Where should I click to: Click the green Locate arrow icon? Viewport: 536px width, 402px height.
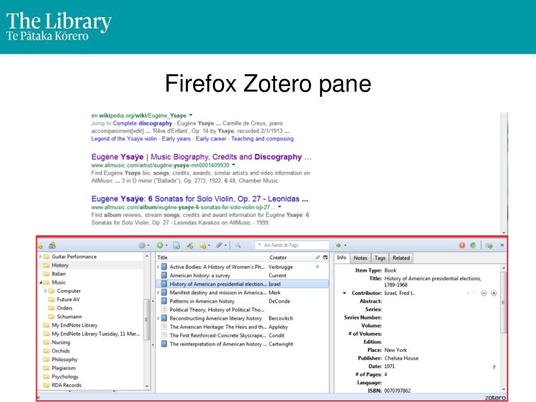(x=339, y=245)
